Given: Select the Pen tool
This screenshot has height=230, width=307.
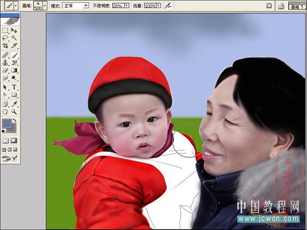Looking at the screenshot, I should [x=5, y=95].
